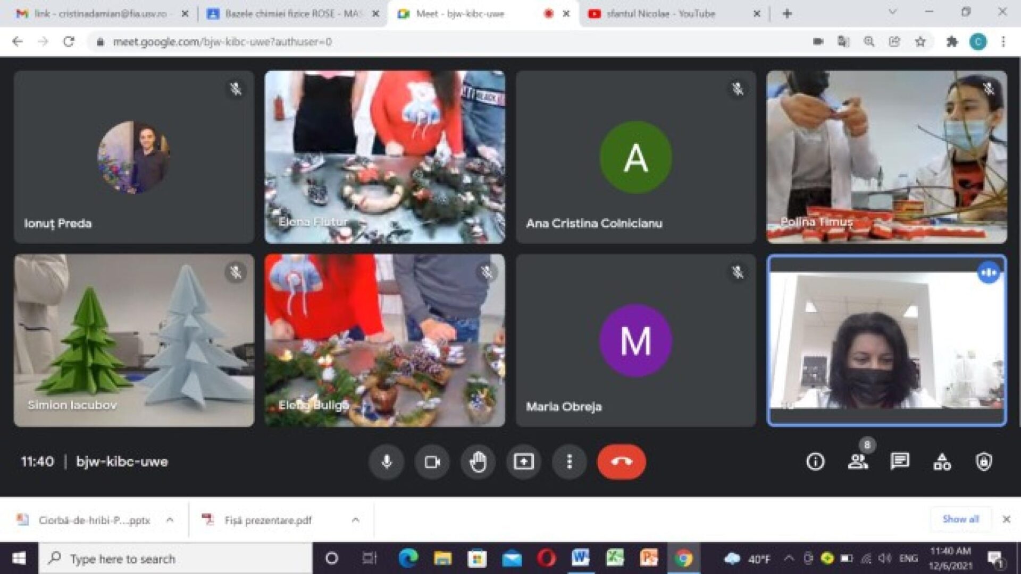The image size is (1021, 574).
Task: Open a new browser tab
Action: point(787,14)
